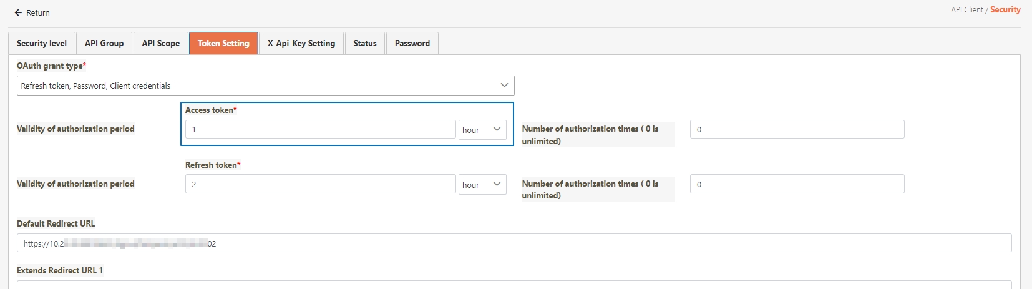The image size is (1032, 289).
Task: Focus Access token authorization times field
Action: coord(796,129)
